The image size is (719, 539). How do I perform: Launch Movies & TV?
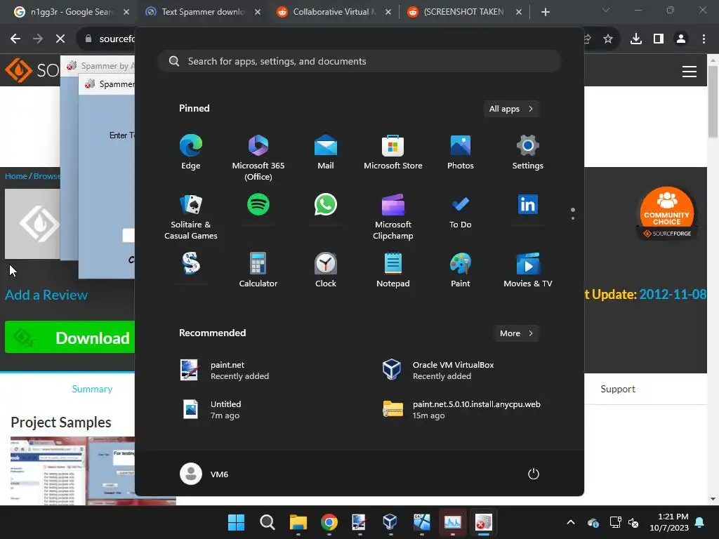tap(528, 270)
